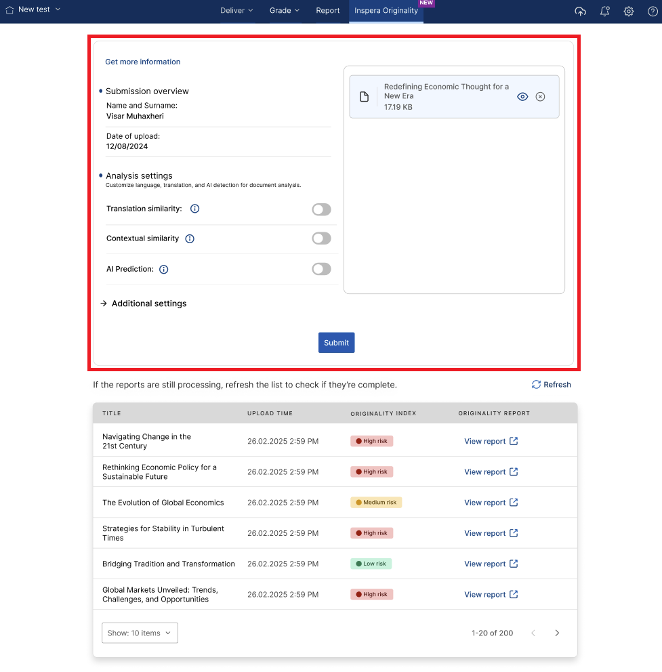Open external link icon for Evolution of Global Economics

coord(514,502)
